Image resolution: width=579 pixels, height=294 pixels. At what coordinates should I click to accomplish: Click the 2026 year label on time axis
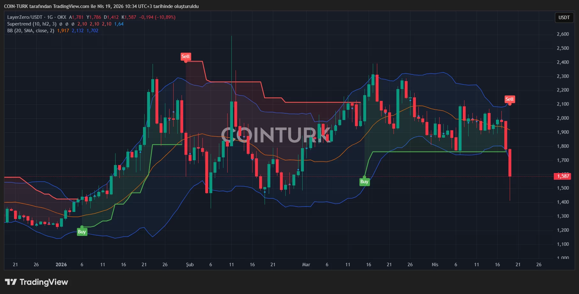[x=61, y=265]
